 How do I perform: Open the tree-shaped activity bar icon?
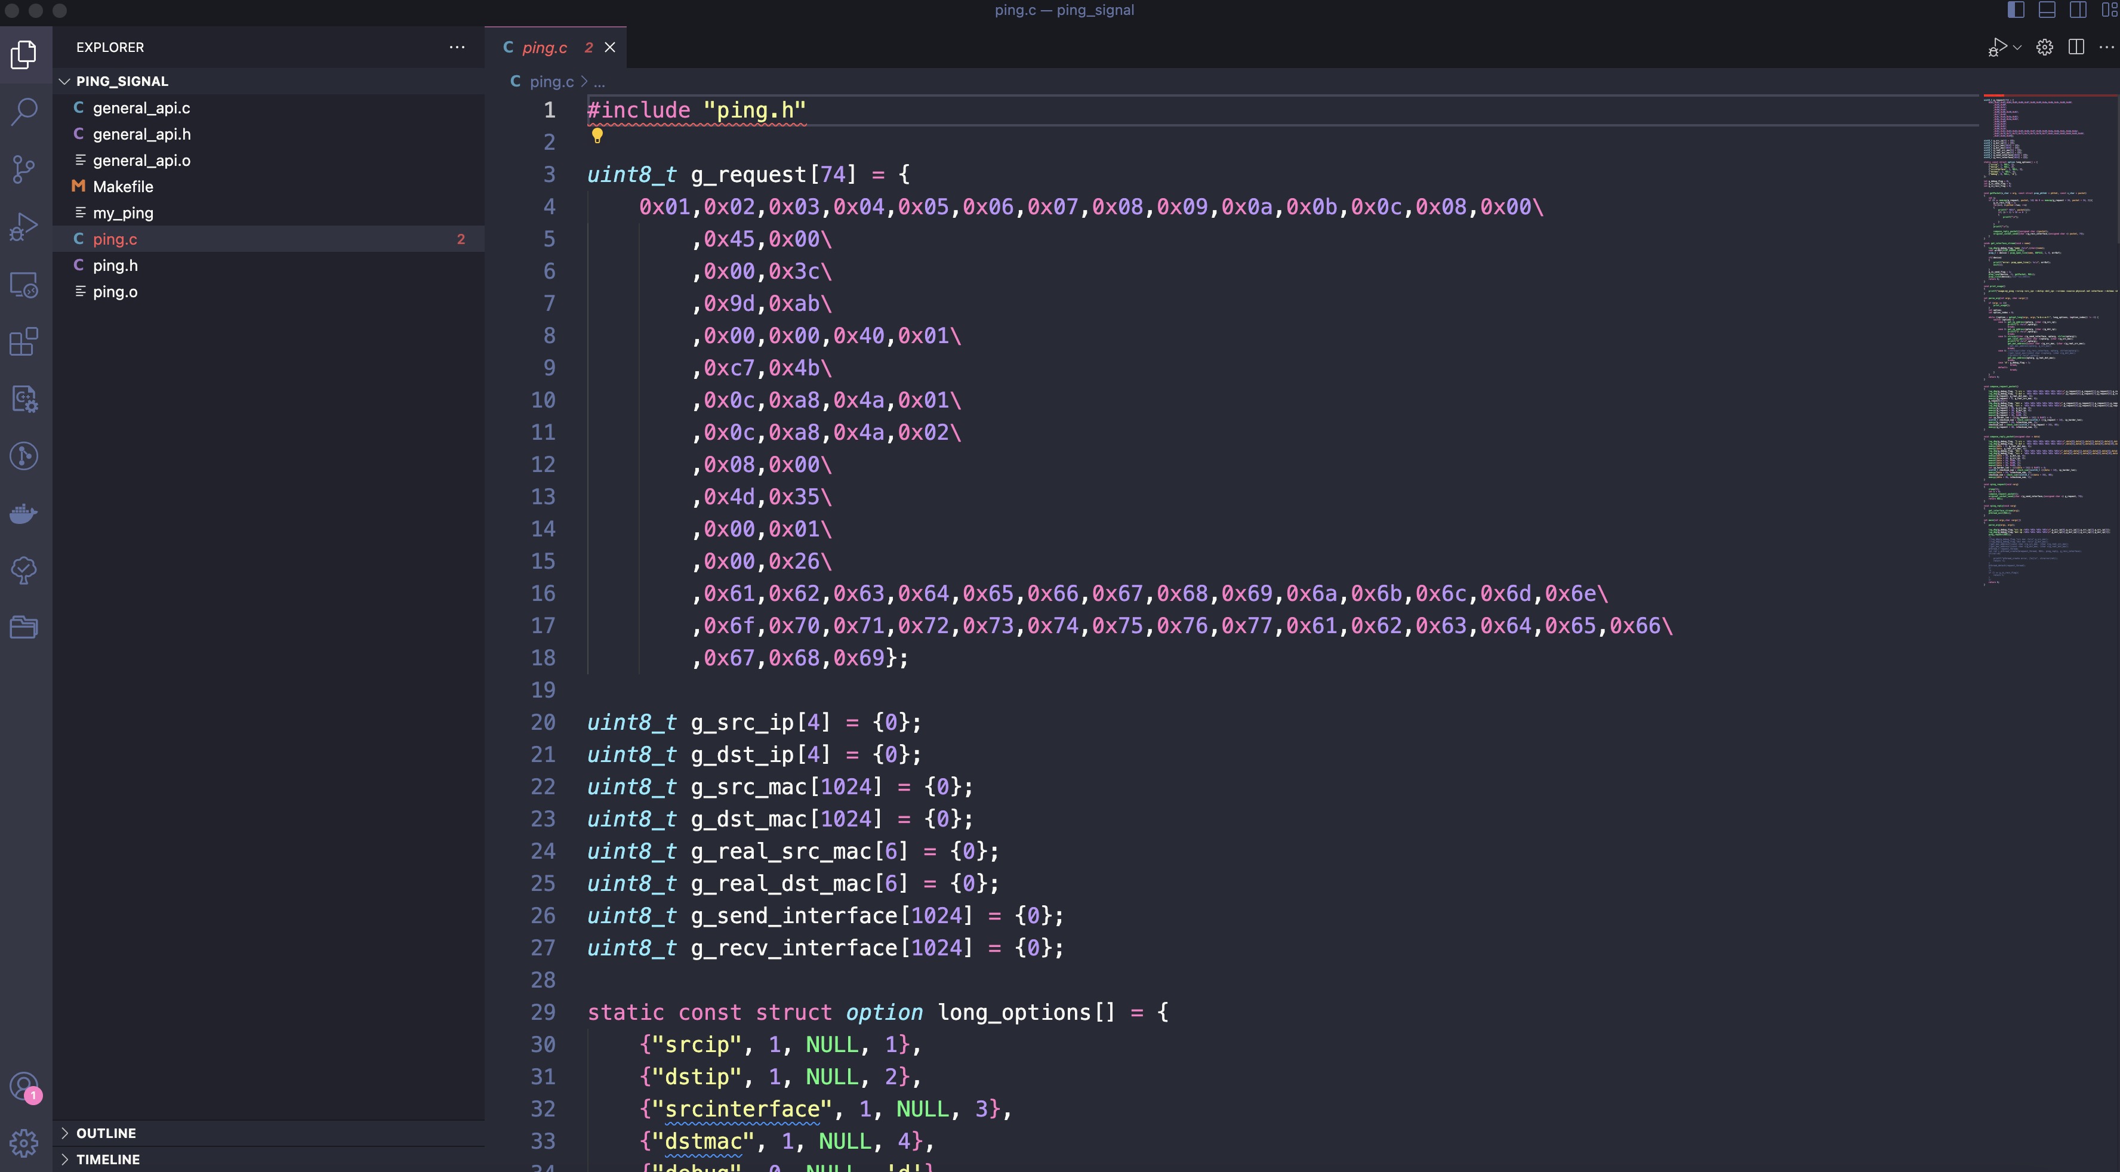point(24,570)
